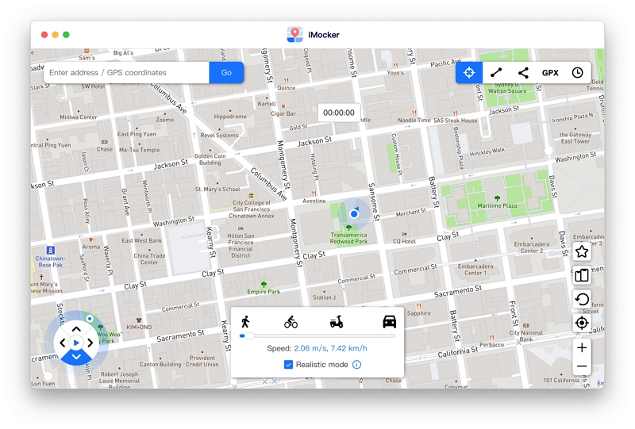Open Realistic mode info icon
This screenshot has height=429, width=635.
(x=356, y=365)
